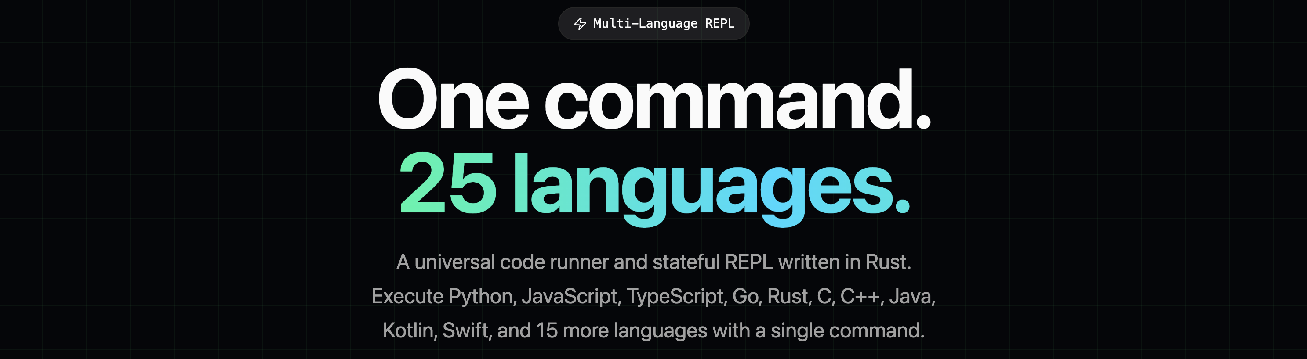This screenshot has width=1307, height=359.
Task: Click the "One command." headline
Action: coord(654,99)
